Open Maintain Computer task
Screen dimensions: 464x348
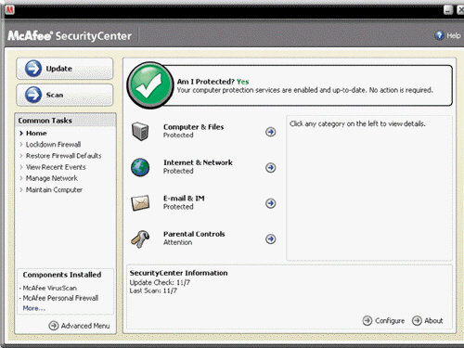[x=54, y=190]
